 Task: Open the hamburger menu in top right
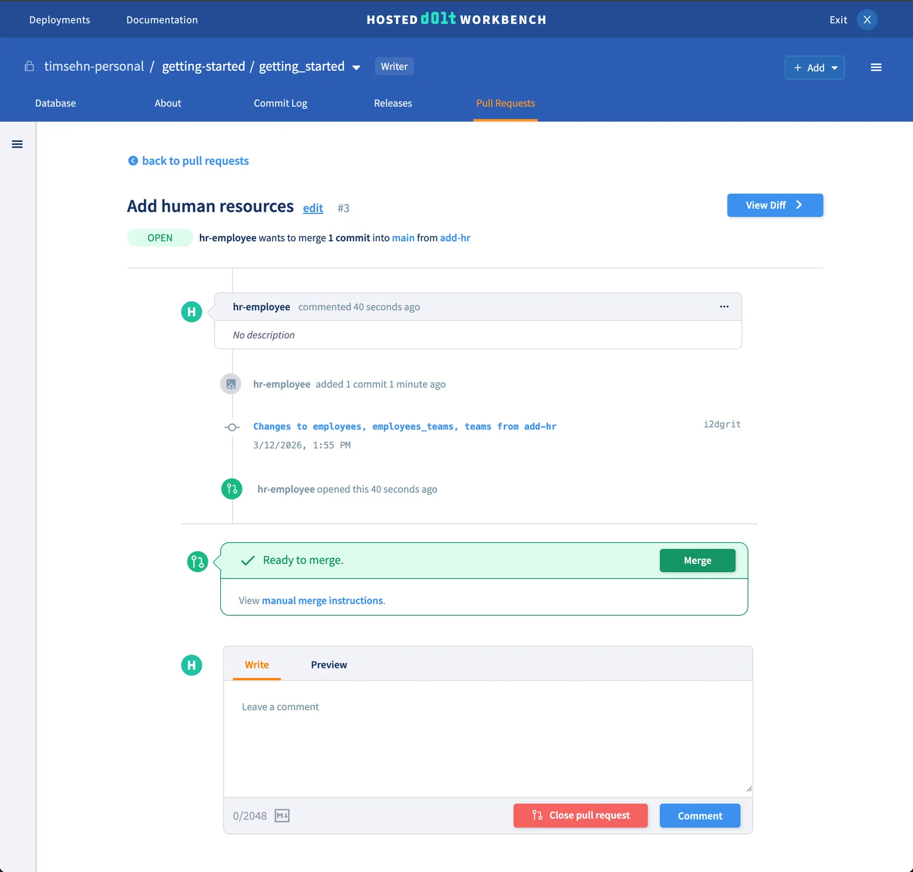click(876, 67)
